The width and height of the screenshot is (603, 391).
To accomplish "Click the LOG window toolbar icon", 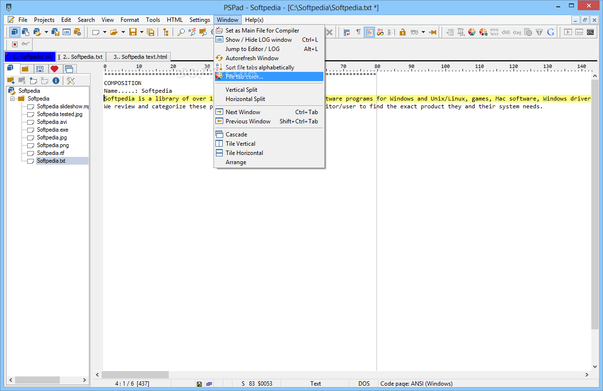I will pyautogui.click(x=67, y=32).
